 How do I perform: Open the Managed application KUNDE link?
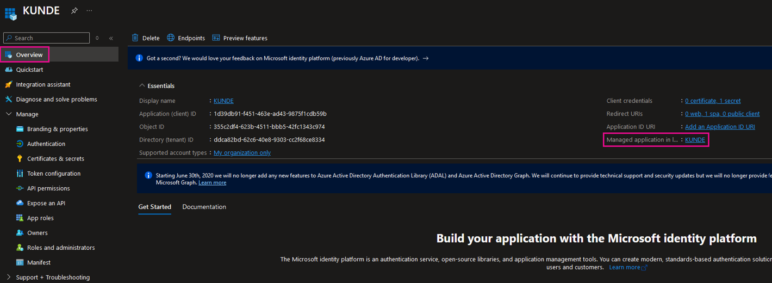pyautogui.click(x=695, y=140)
